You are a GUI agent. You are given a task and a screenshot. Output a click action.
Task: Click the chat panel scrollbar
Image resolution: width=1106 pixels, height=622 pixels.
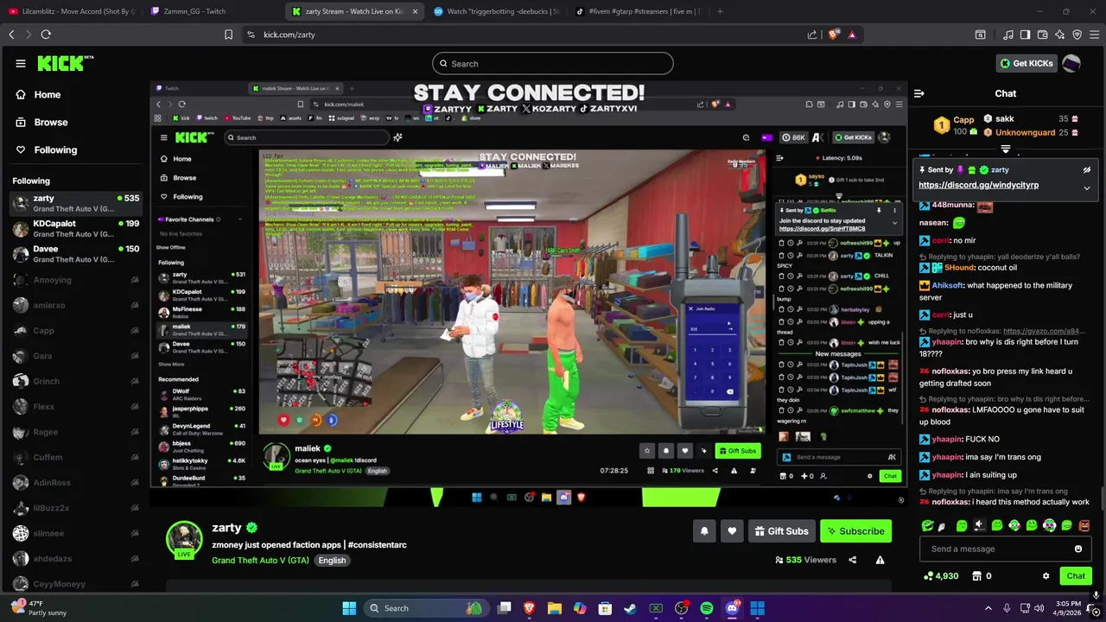[x=1102, y=497]
